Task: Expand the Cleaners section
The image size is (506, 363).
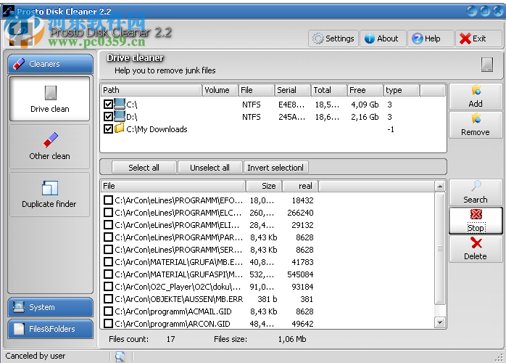Action: pyautogui.click(x=50, y=64)
